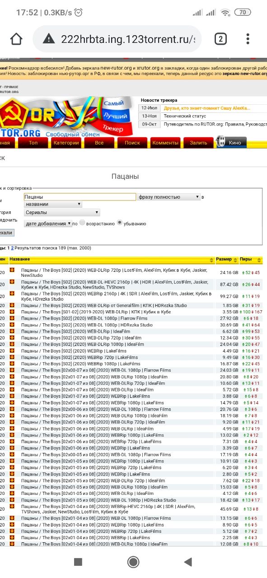Focus the Пацаны search text field
Viewport: 267px width, 578px height.
point(80,197)
